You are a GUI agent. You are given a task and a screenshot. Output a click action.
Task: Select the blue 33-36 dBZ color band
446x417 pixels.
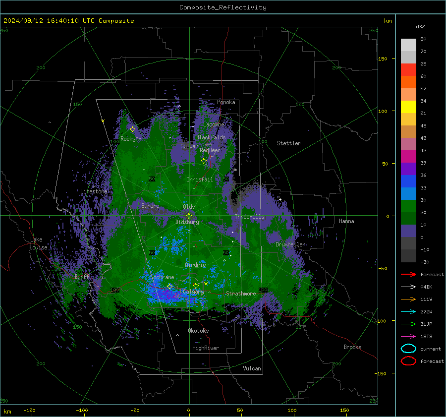(x=408, y=181)
